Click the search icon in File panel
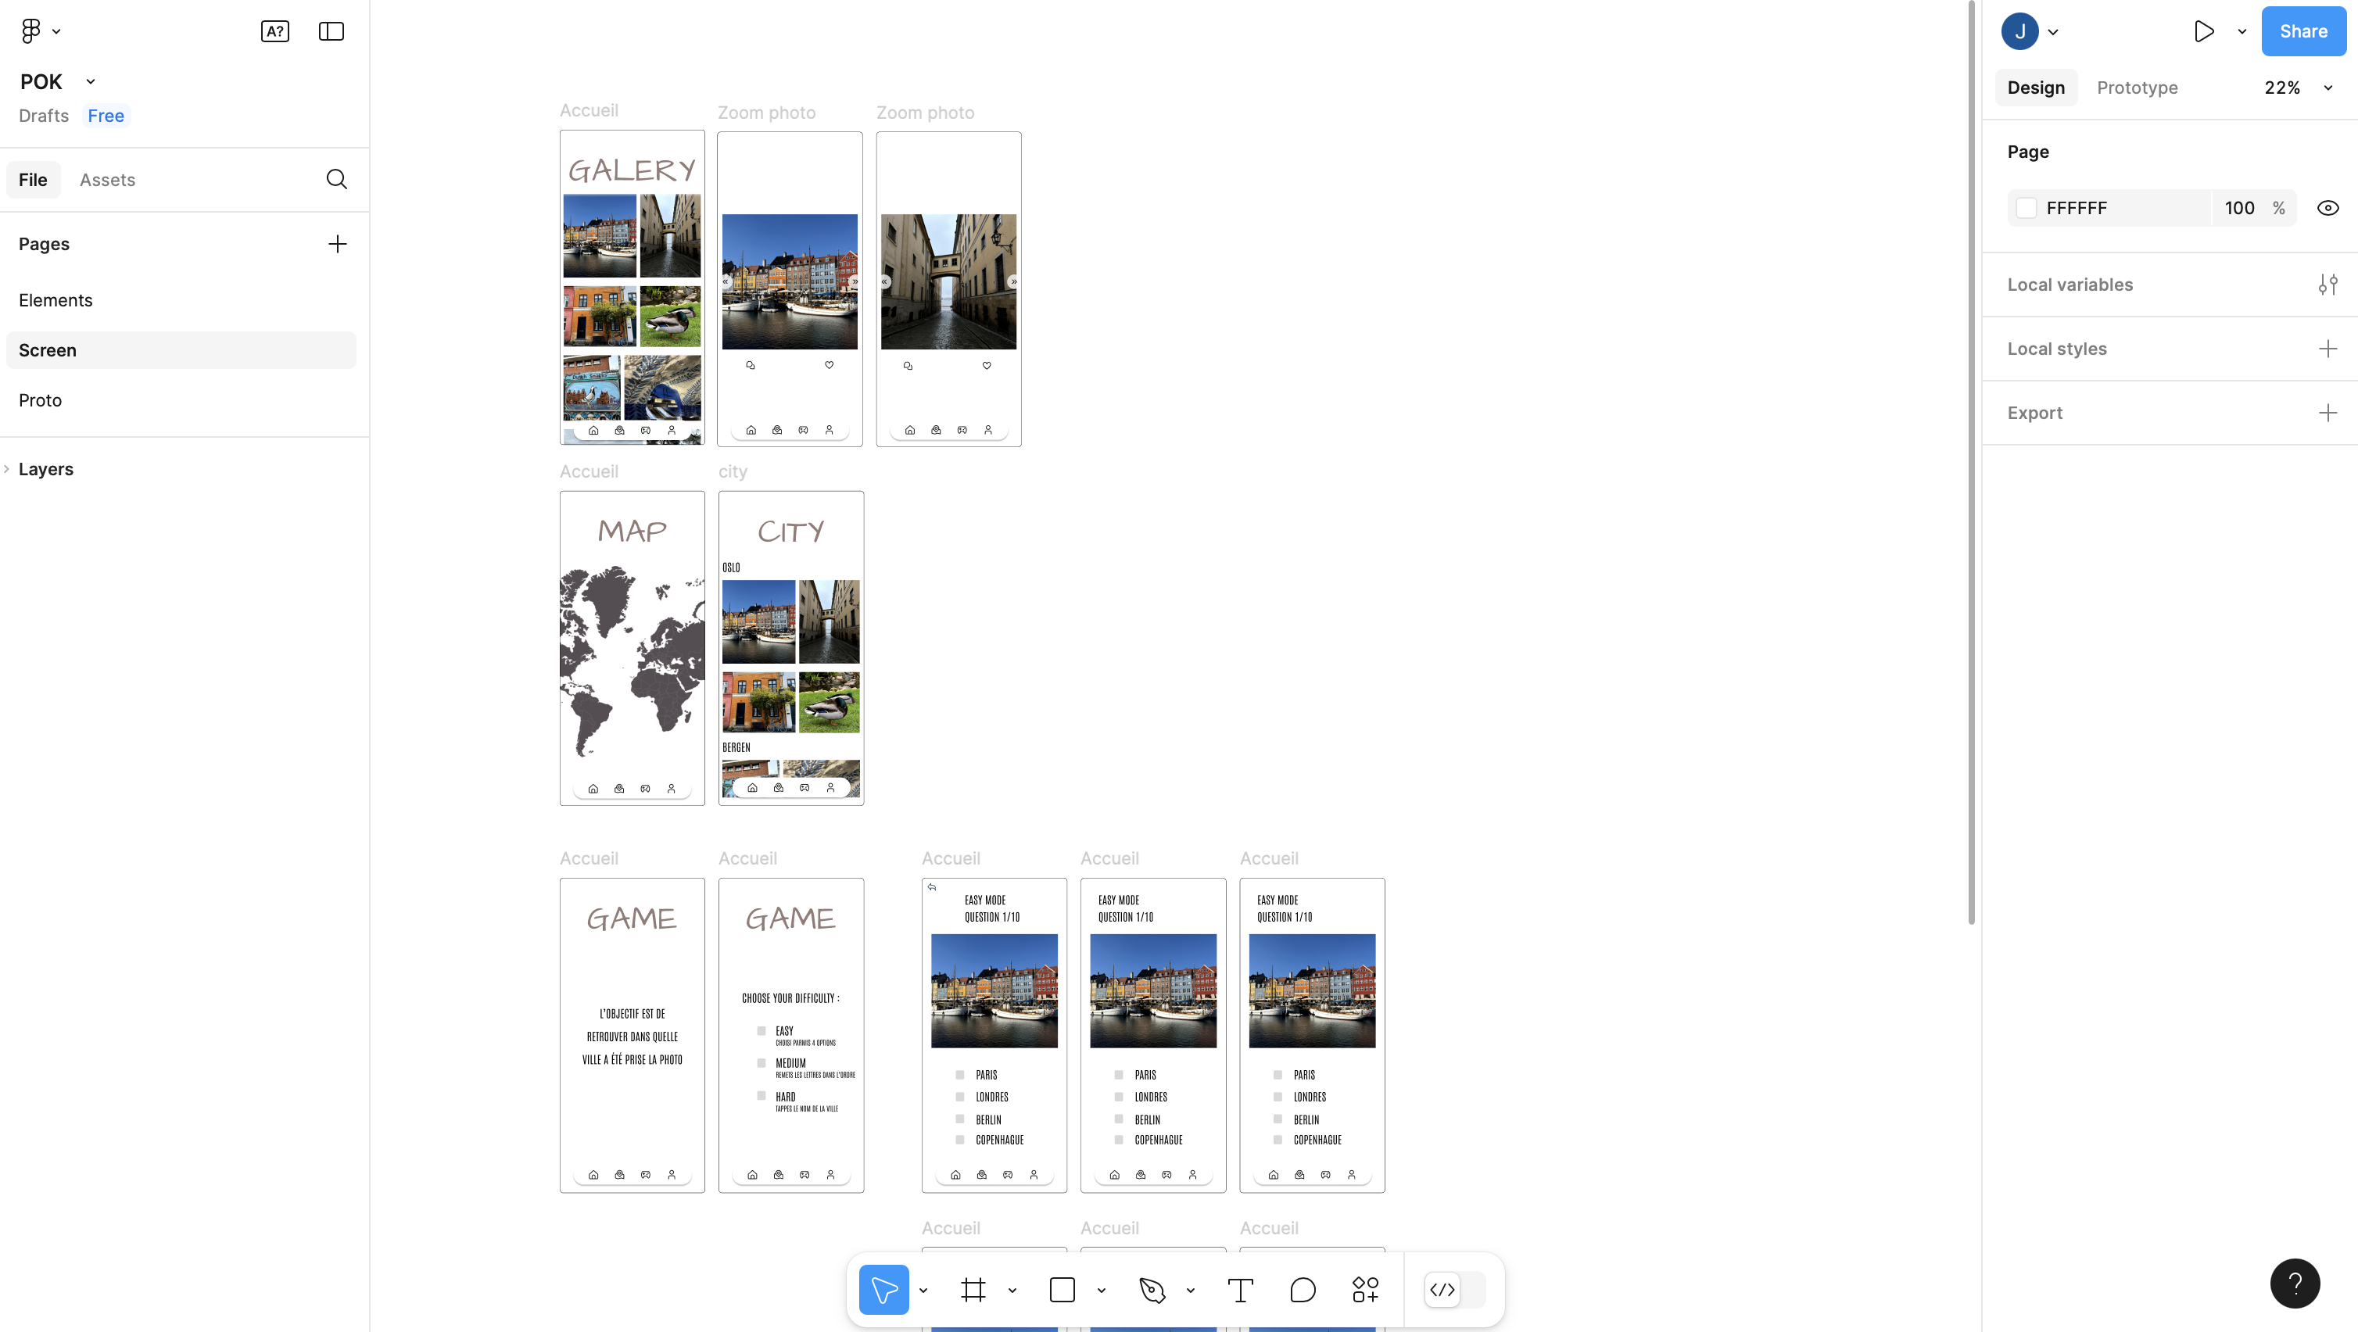The width and height of the screenshot is (2358, 1332). click(336, 180)
